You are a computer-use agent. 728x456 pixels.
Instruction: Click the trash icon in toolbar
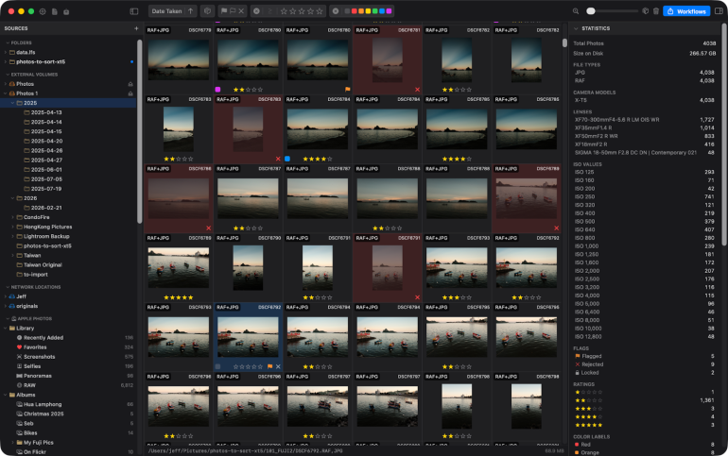(x=656, y=11)
